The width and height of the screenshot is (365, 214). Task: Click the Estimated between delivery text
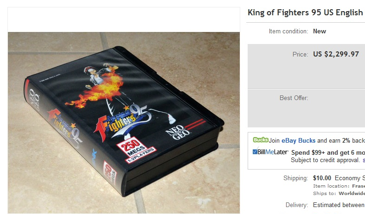click(x=339, y=205)
